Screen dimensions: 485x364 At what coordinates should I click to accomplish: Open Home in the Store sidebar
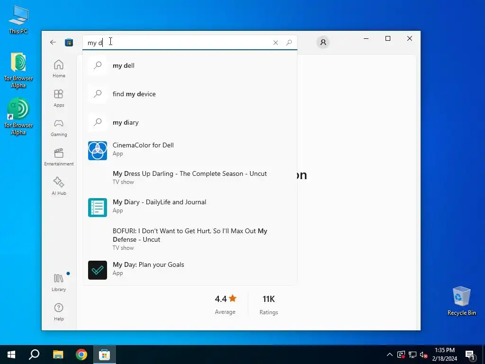pos(59,69)
